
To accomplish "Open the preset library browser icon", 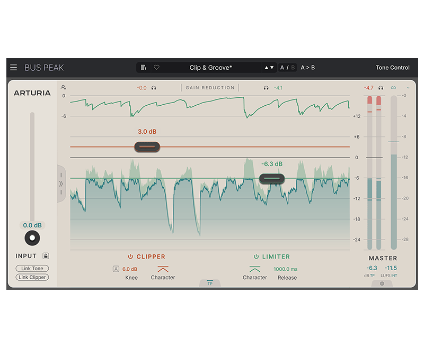I will (x=144, y=68).
